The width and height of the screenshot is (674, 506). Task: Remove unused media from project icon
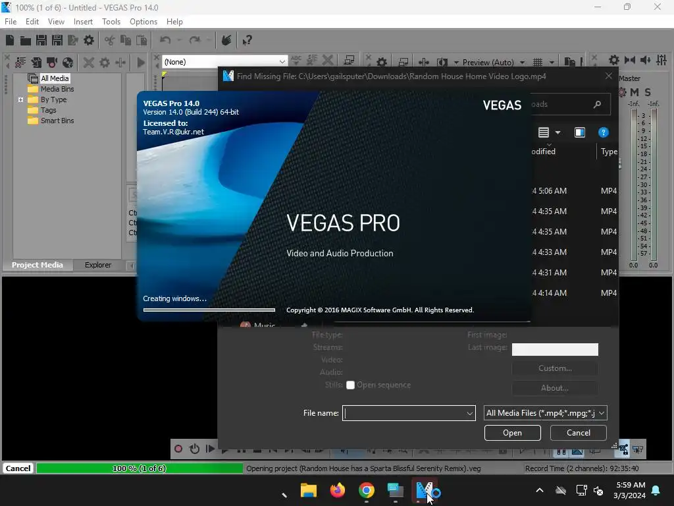point(20,63)
